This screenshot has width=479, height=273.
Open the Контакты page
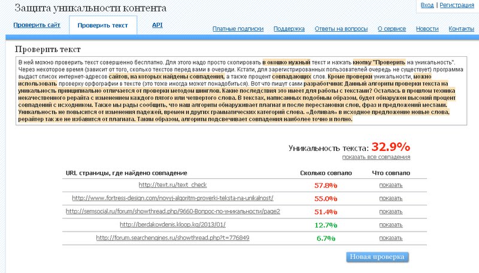pyautogui.click(x=461, y=29)
